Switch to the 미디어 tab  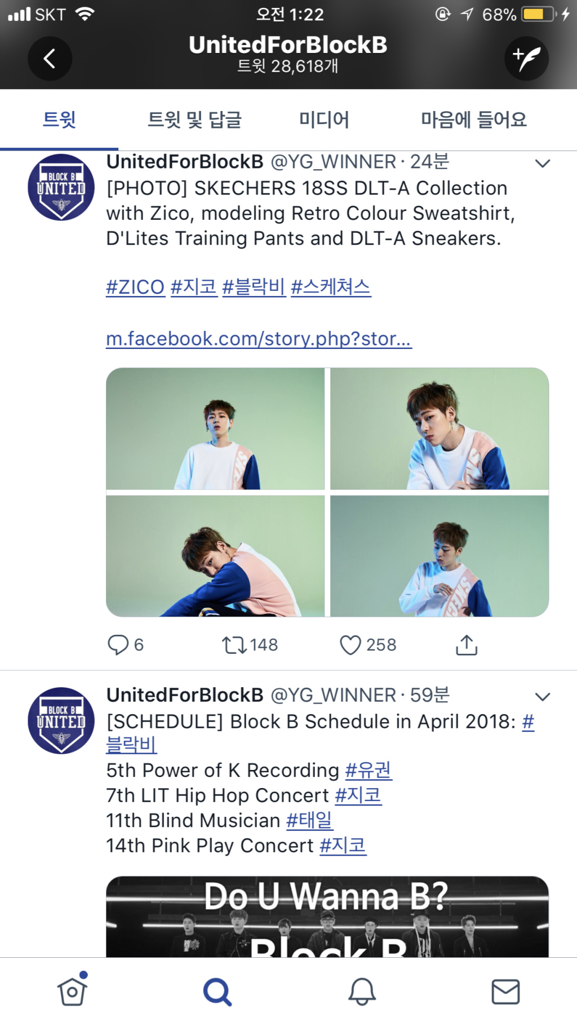pyautogui.click(x=324, y=120)
